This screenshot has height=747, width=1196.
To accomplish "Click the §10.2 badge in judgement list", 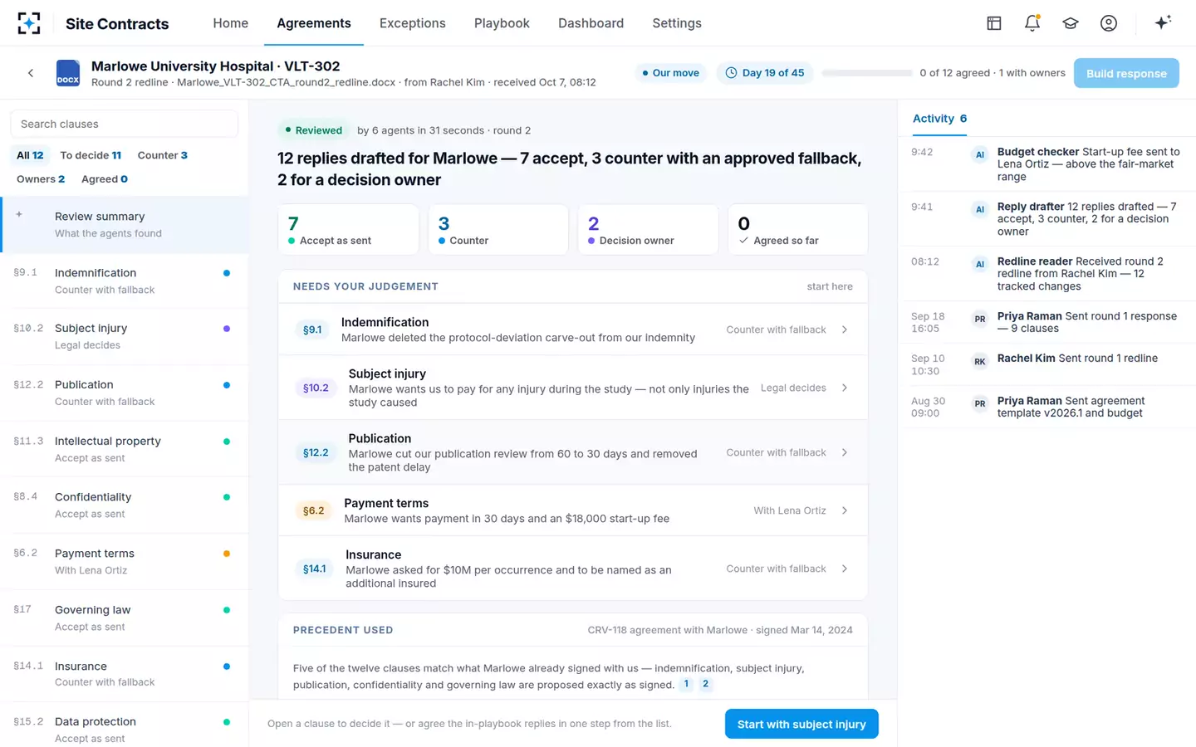I will (316, 388).
